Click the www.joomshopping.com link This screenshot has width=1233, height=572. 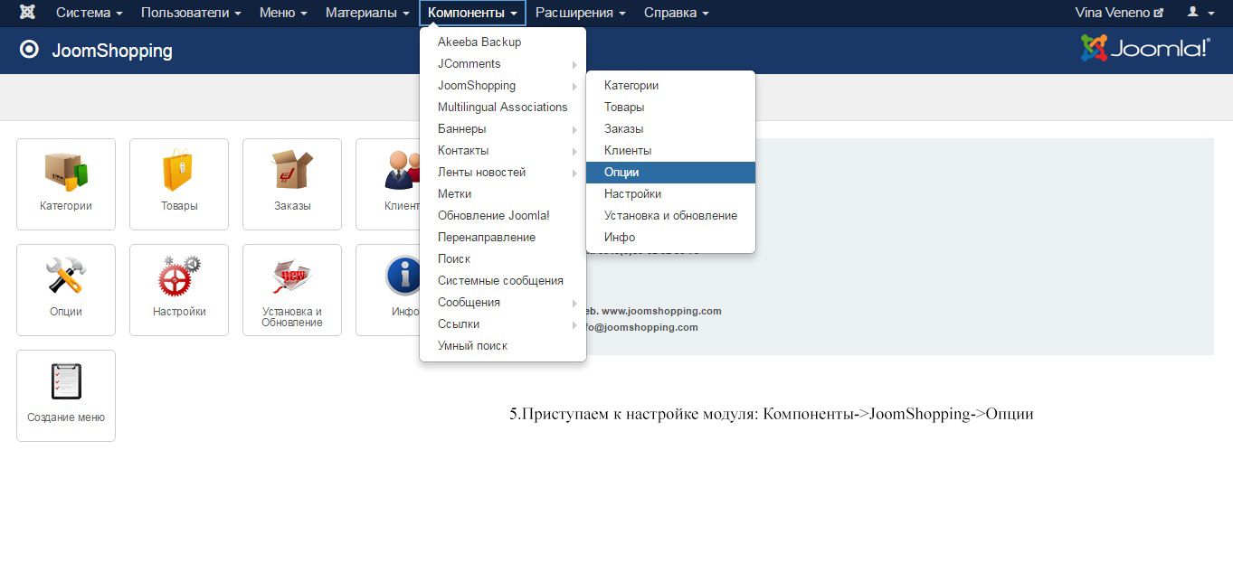tap(661, 311)
